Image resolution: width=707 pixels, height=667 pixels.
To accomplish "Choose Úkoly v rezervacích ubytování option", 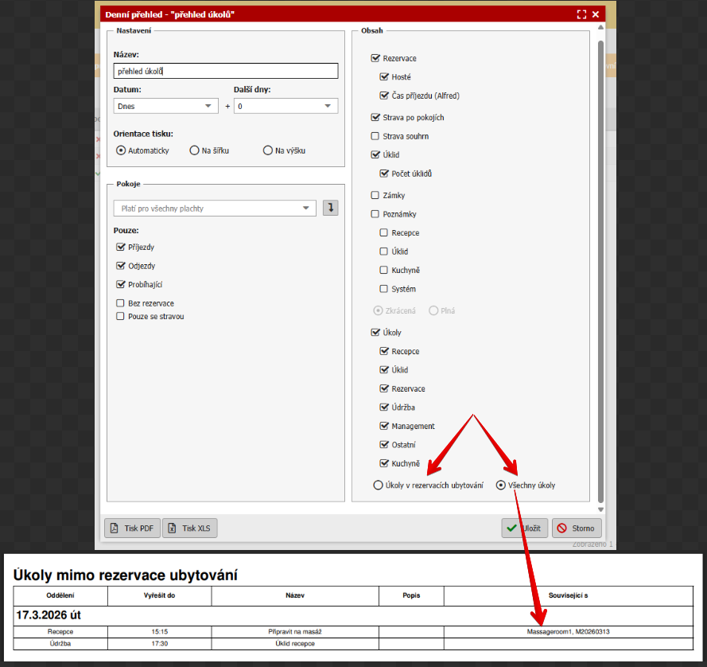I will click(x=378, y=485).
